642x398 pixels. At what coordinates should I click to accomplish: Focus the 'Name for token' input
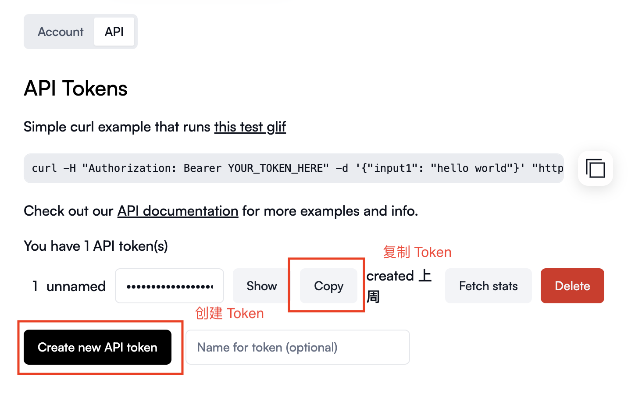(298, 347)
